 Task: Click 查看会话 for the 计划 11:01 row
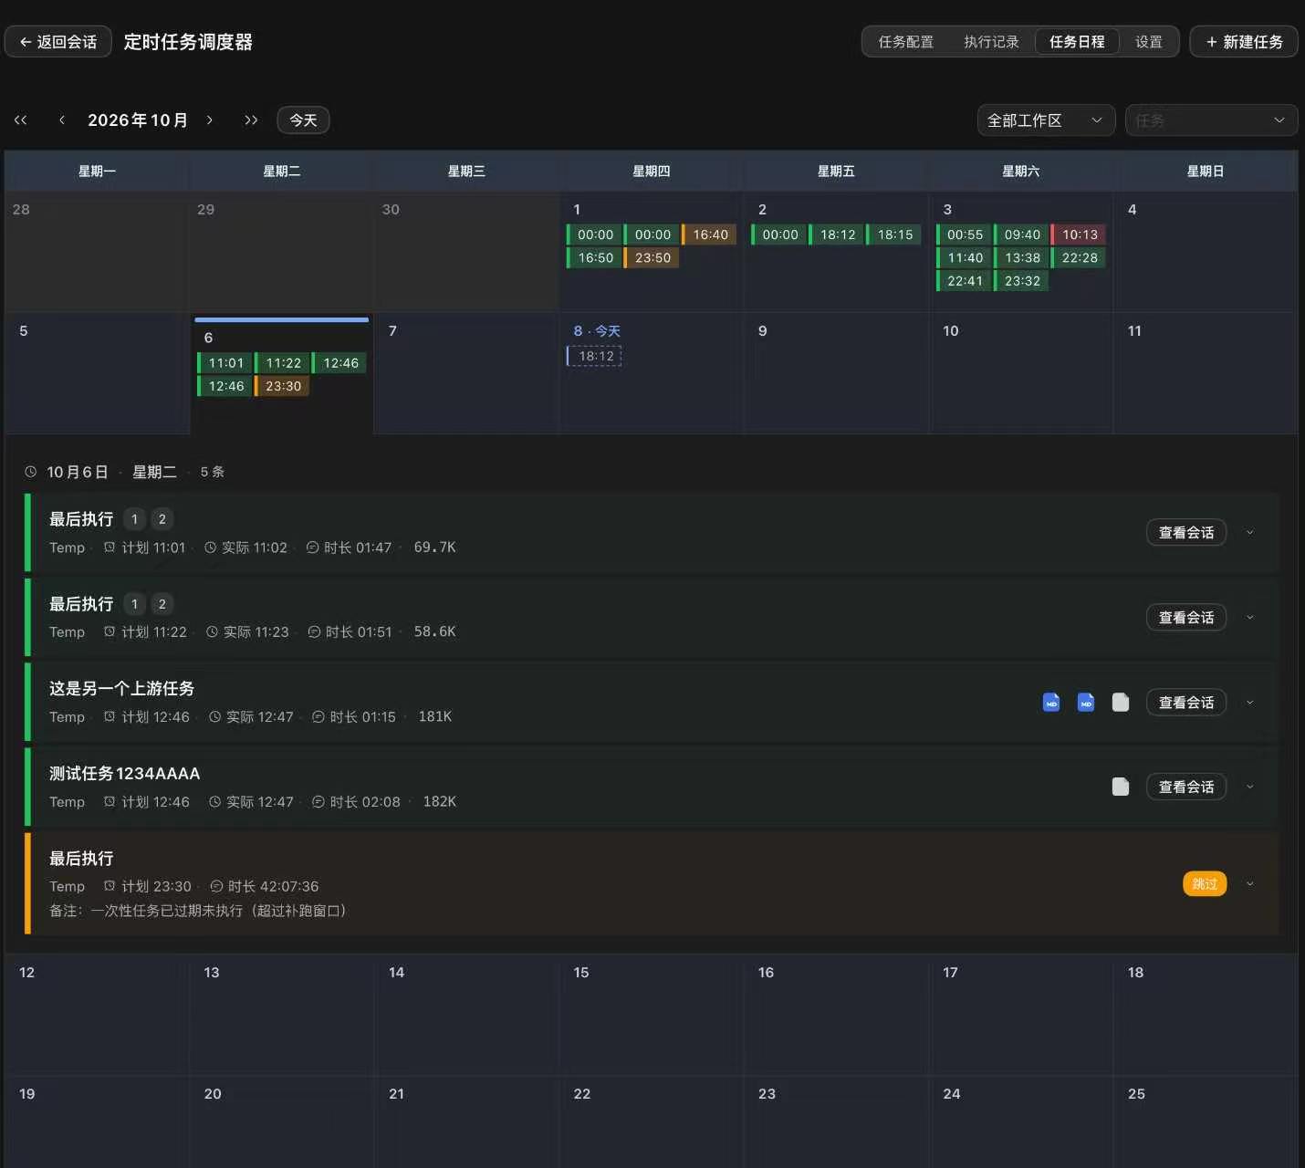pyautogui.click(x=1186, y=533)
